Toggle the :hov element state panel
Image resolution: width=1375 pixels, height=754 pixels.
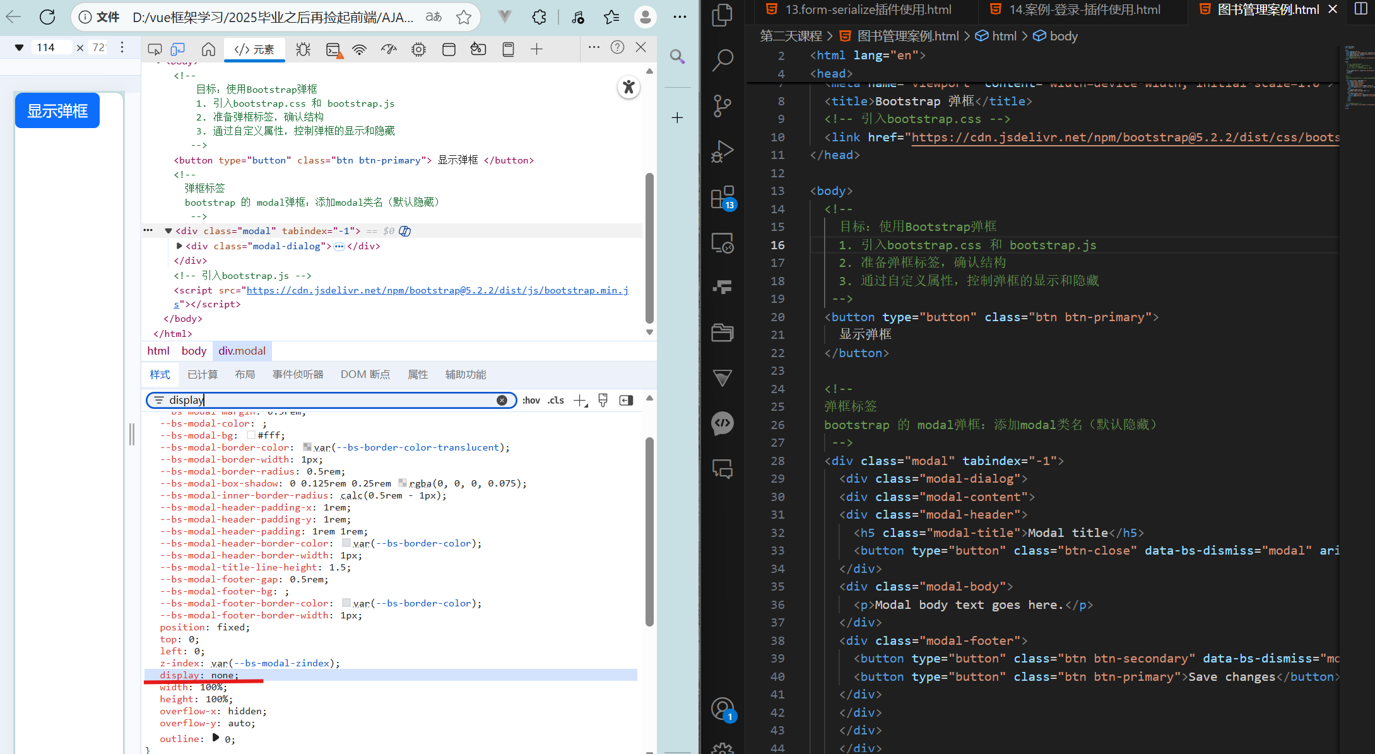531,400
